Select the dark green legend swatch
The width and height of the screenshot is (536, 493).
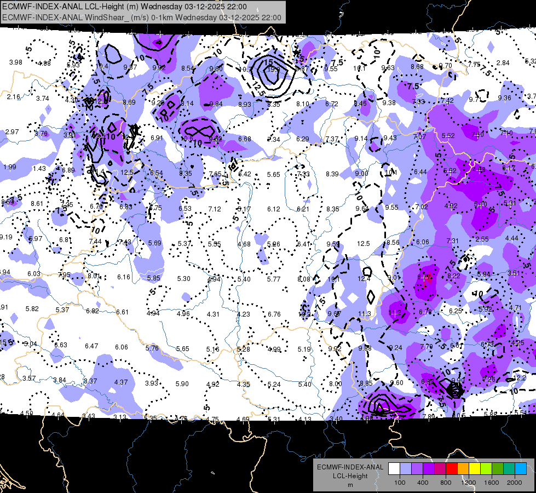coord(498,469)
